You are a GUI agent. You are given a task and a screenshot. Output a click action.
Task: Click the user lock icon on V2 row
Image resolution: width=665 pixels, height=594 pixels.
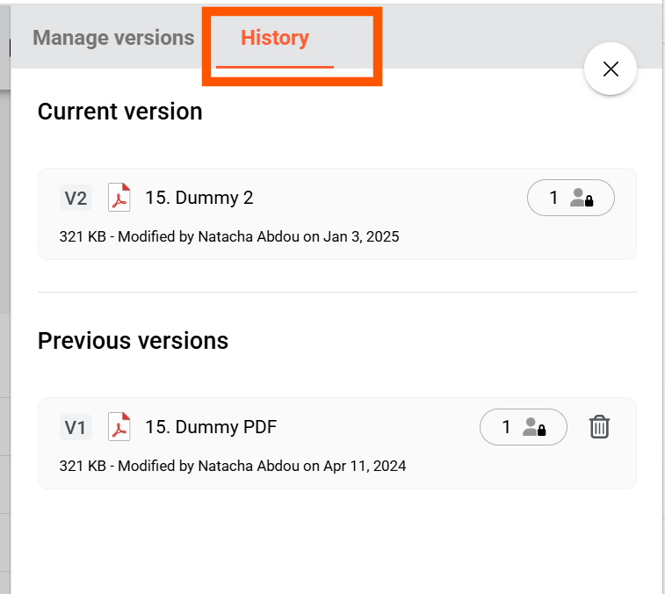[x=582, y=199]
